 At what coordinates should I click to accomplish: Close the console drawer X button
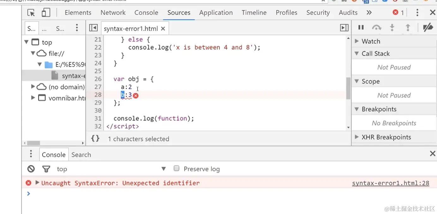point(433,154)
